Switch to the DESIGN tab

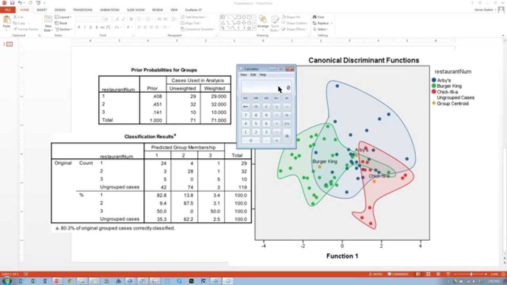click(x=60, y=9)
